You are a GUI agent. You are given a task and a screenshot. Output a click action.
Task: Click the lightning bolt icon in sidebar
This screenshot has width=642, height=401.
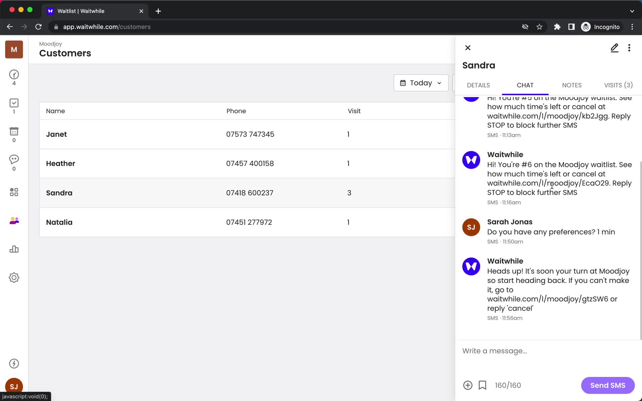pyautogui.click(x=14, y=364)
